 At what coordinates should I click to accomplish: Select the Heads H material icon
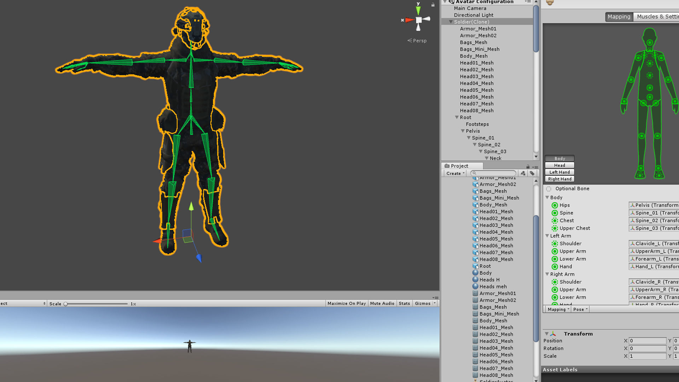coord(475,280)
